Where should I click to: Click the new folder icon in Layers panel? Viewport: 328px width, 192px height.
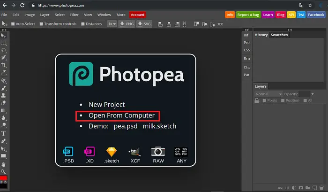pos(308,188)
